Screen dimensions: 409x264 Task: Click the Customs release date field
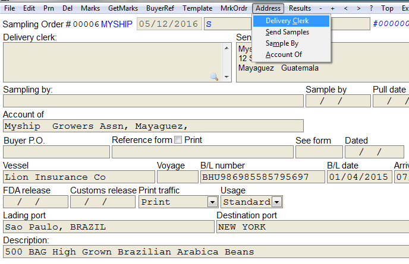pos(103,202)
